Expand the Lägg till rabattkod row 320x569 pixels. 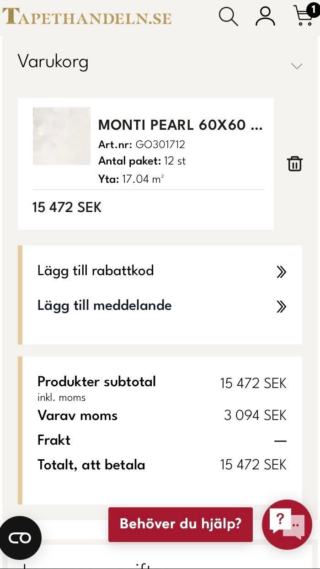point(96,271)
